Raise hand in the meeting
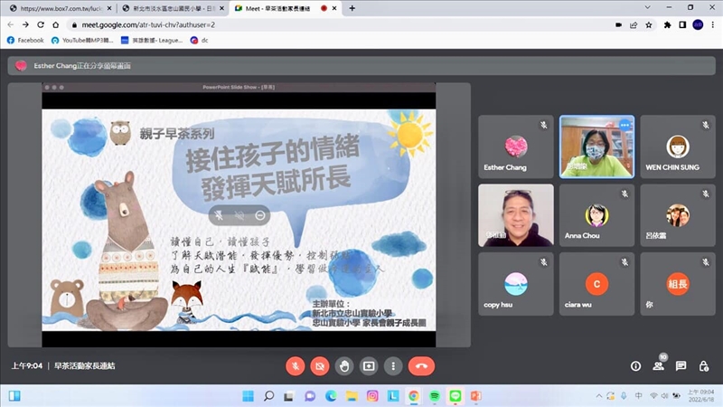The width and height of the screenshot is (723, 407). click(343, 365)
